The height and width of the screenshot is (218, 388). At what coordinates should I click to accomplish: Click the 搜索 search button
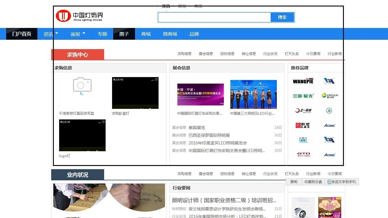point(282,17)
